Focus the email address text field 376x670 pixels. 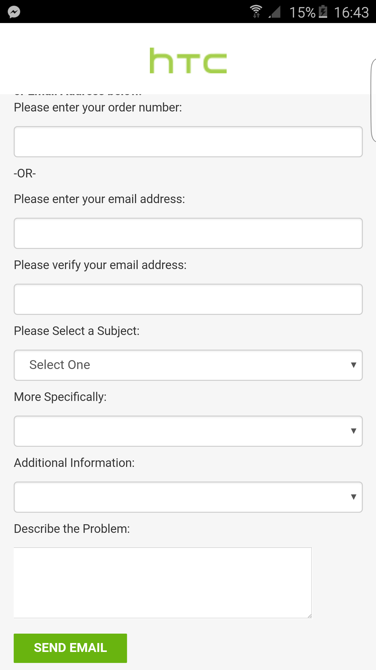(188, 233)
